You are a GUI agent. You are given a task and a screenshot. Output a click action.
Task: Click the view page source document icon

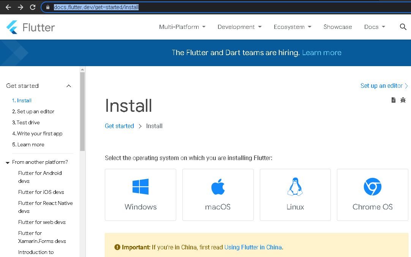(x=394, y=100)
